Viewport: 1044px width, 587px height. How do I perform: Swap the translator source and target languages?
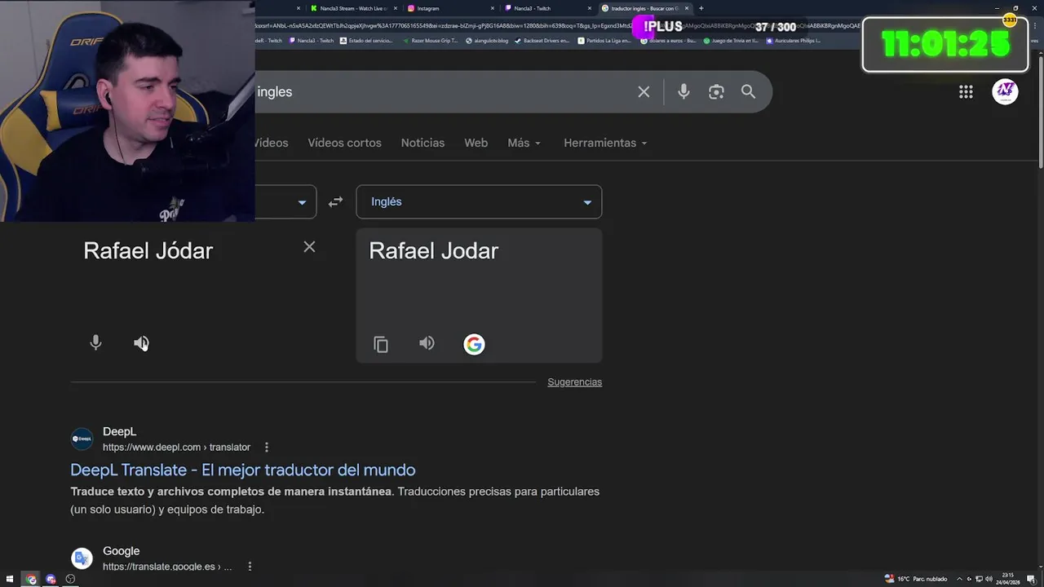pos(335,202)
